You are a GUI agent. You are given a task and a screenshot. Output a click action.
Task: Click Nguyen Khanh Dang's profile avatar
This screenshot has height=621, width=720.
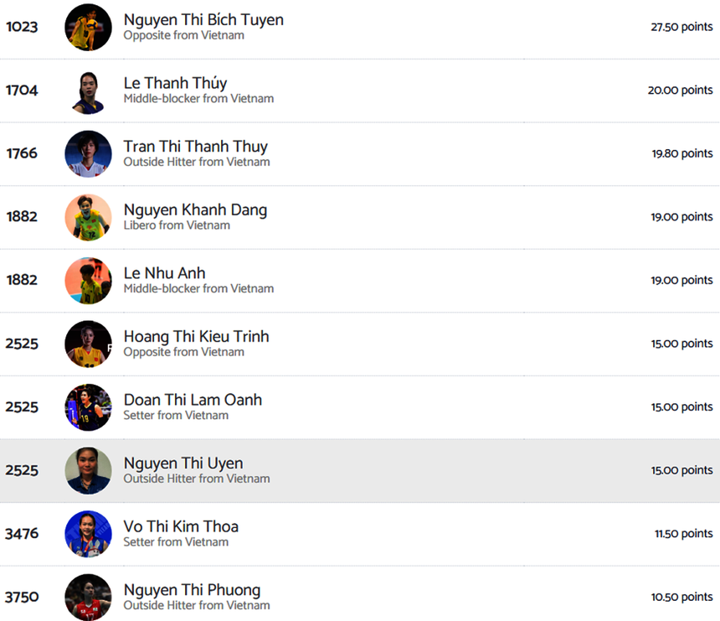[88, 217]
